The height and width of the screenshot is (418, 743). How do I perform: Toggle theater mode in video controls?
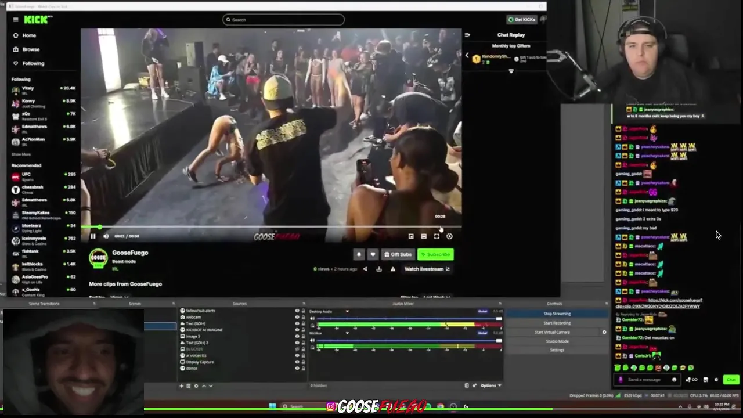[x=424, y=236]
